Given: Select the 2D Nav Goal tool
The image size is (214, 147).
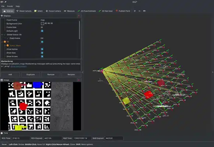Looking at the screenshot, I should 106,11.
